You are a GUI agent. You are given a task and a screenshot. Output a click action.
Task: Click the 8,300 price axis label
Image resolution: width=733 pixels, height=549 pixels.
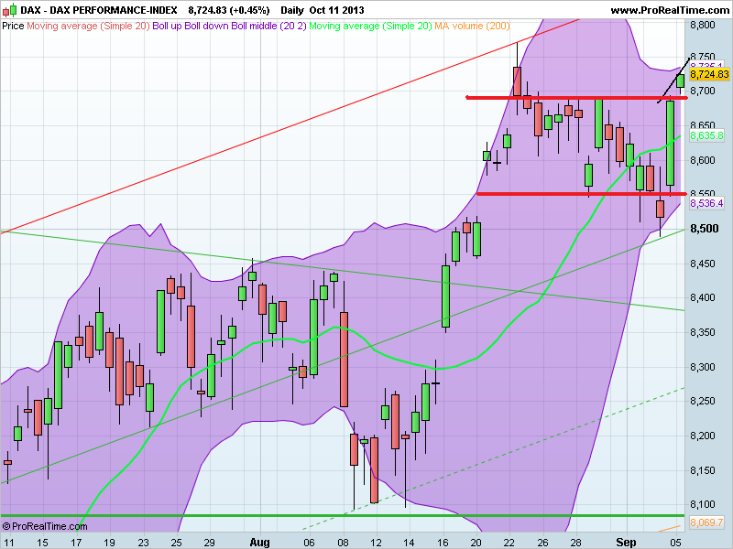click(703, 367)
